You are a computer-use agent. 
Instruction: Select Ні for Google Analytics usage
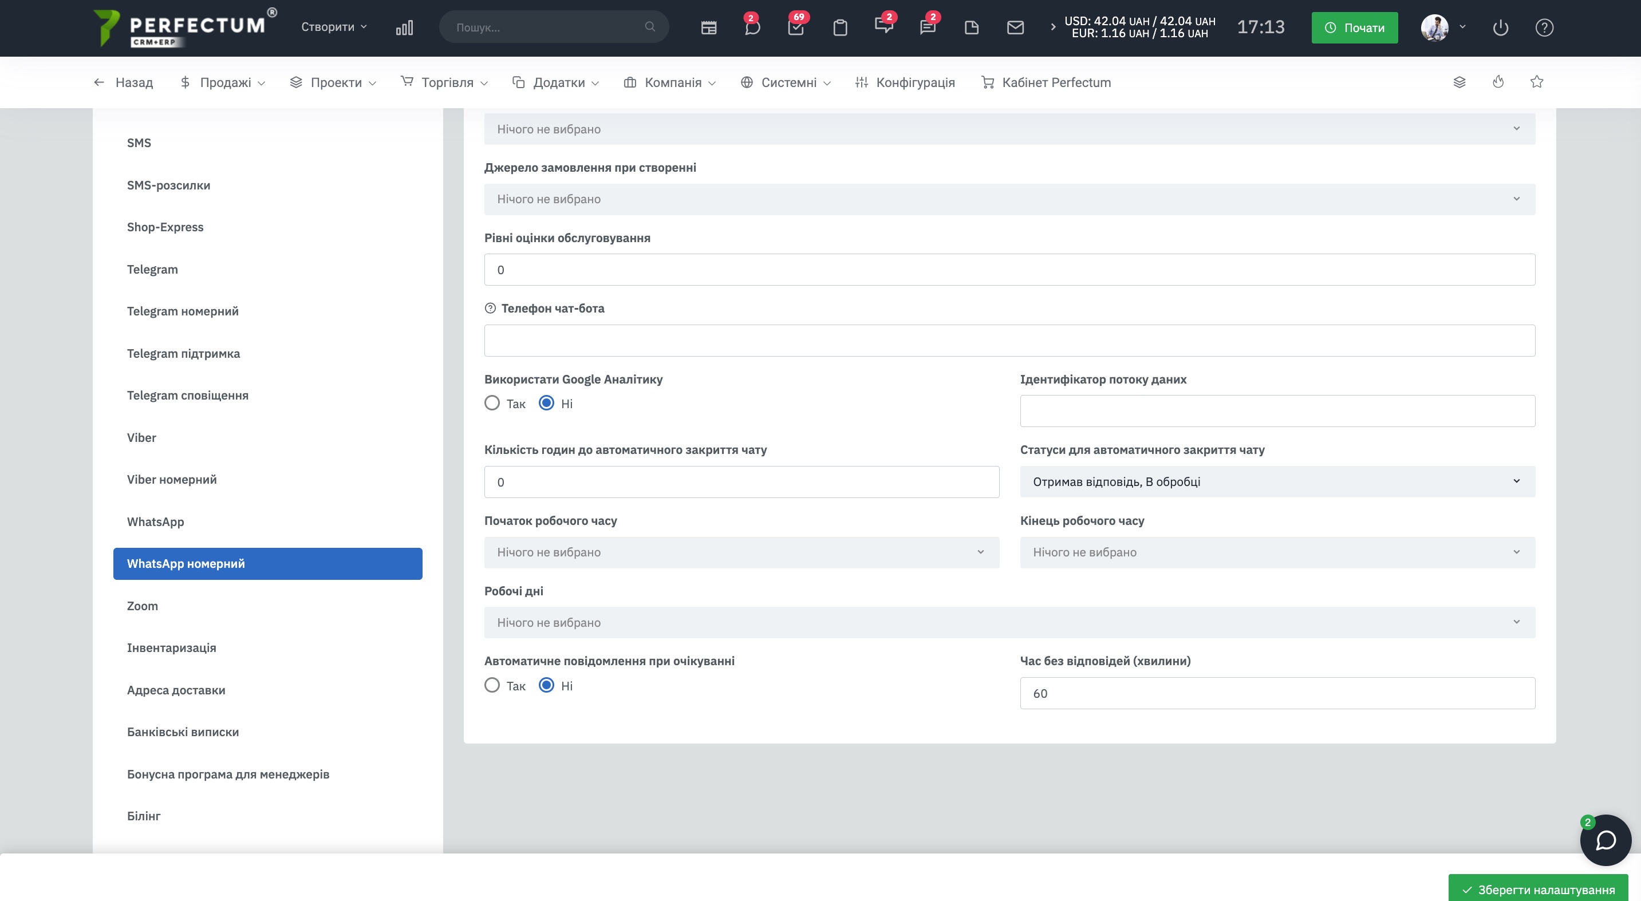point(547,403)
